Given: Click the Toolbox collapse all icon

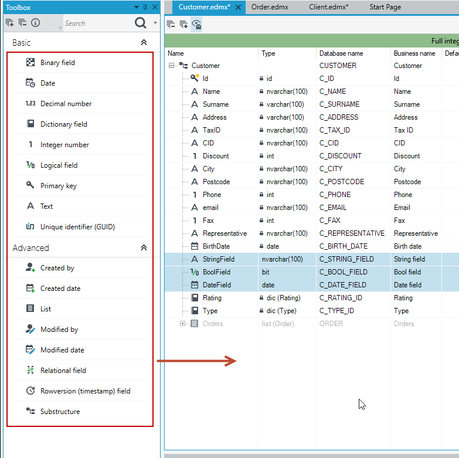Looking at the screenshot, I should [x=22, y=22].
